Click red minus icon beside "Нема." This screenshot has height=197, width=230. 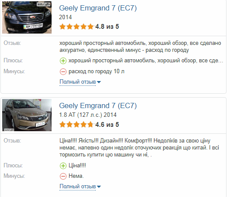63,176
